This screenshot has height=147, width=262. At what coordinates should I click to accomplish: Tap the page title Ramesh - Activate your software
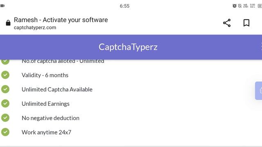click(x=61, y=20)
